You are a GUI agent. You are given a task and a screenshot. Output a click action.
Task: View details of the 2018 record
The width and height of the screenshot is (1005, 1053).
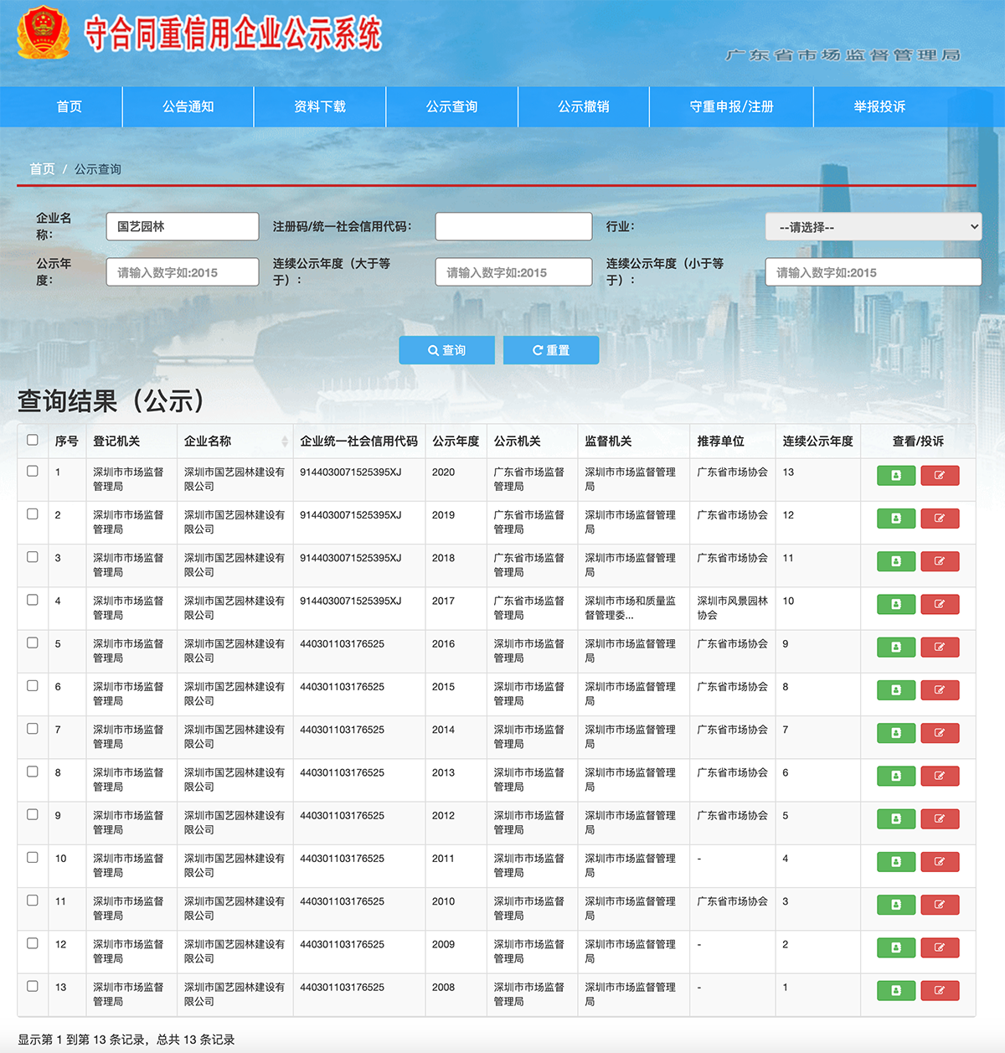(896, 561)
